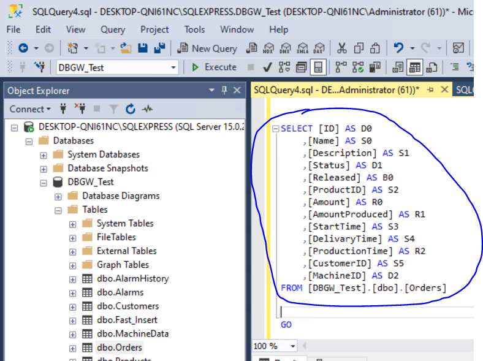Open the Window menu
This screenshot has height=361, width=483.
[237, 29]
